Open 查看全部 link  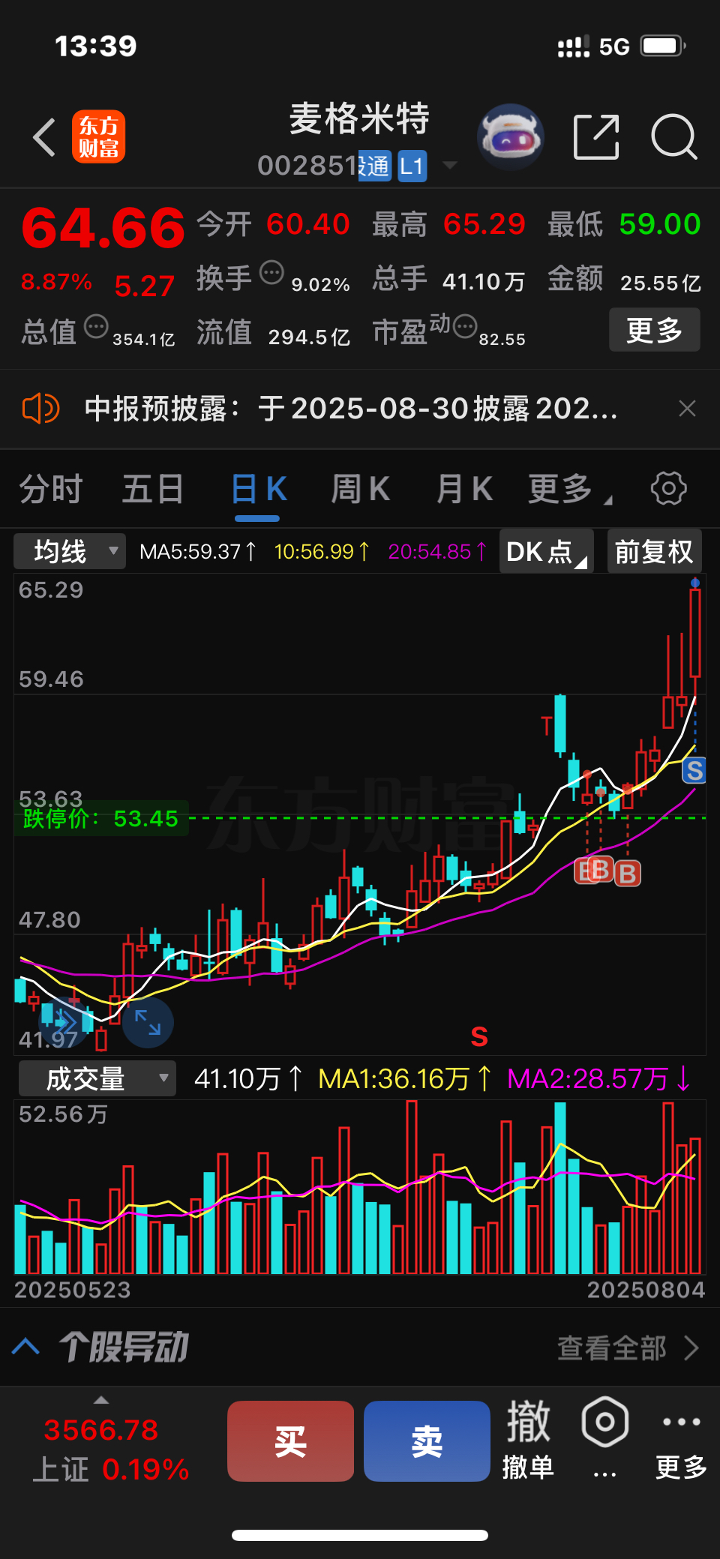coord(628,1348)
